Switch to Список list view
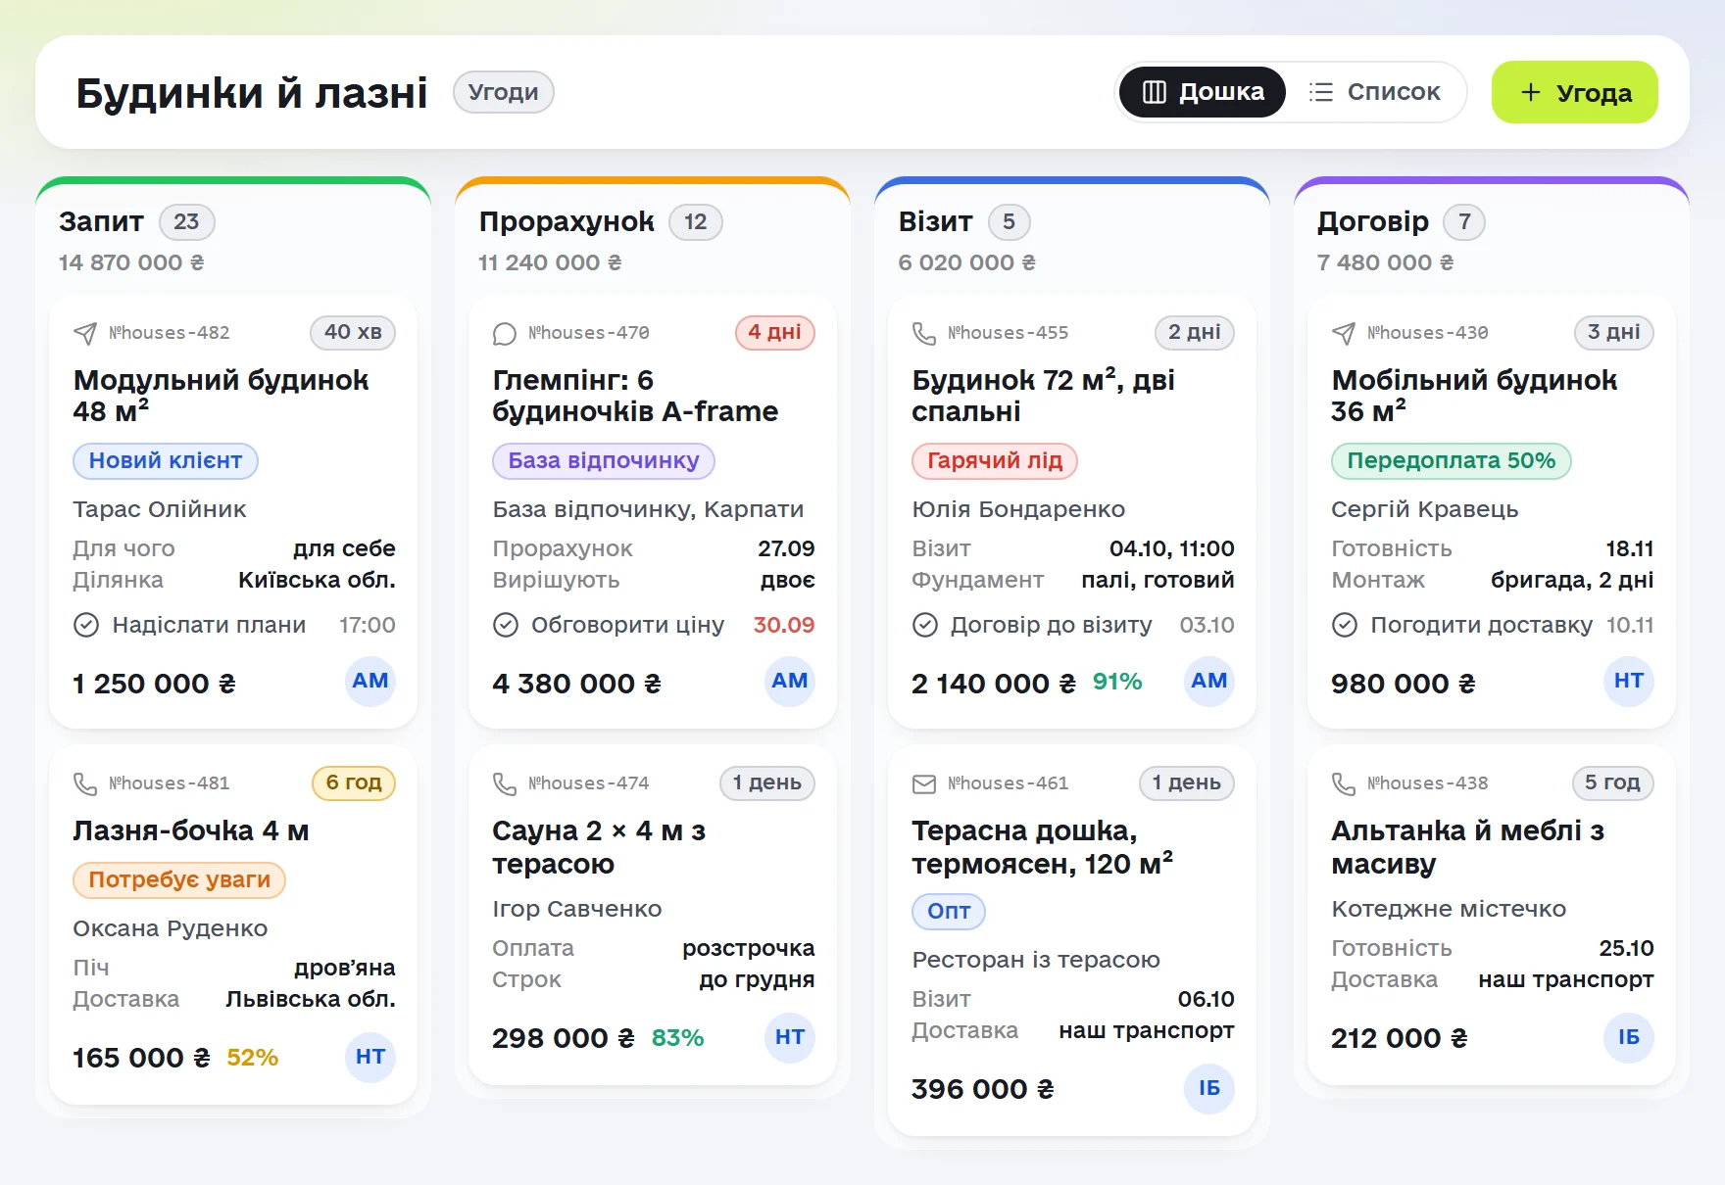 1375,92
